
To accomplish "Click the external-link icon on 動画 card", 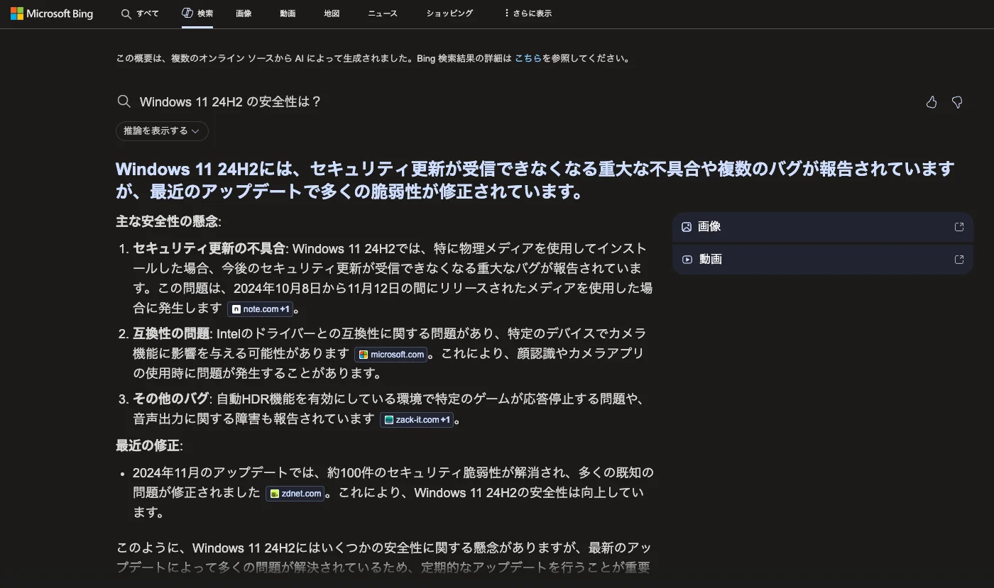I will click(x=959, y=260).
